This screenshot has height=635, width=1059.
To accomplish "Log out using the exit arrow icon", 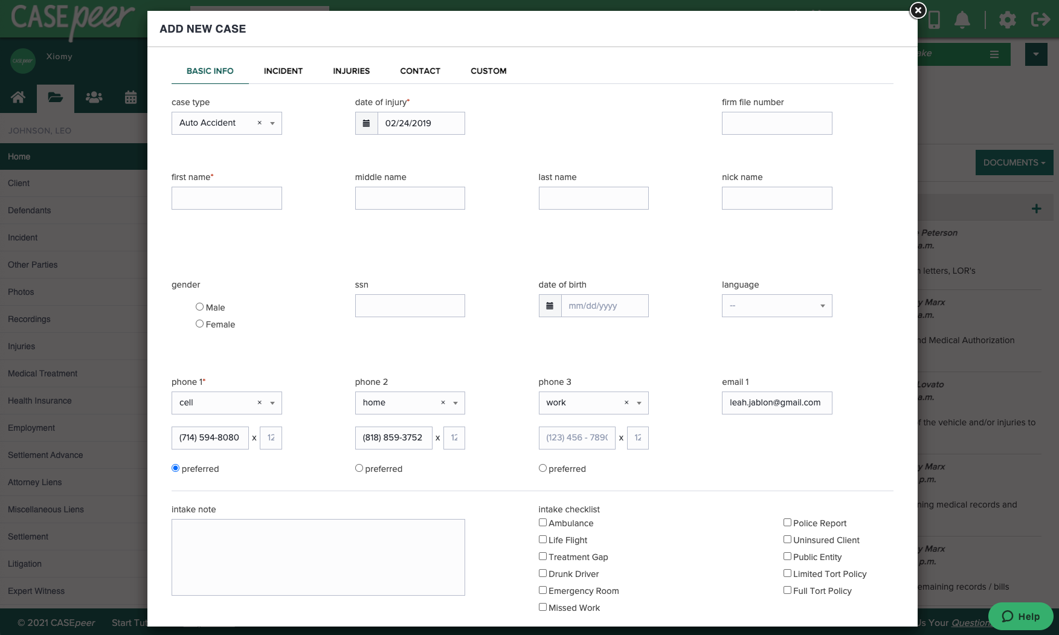I will pyautogui.click(x=1040, y=19).
